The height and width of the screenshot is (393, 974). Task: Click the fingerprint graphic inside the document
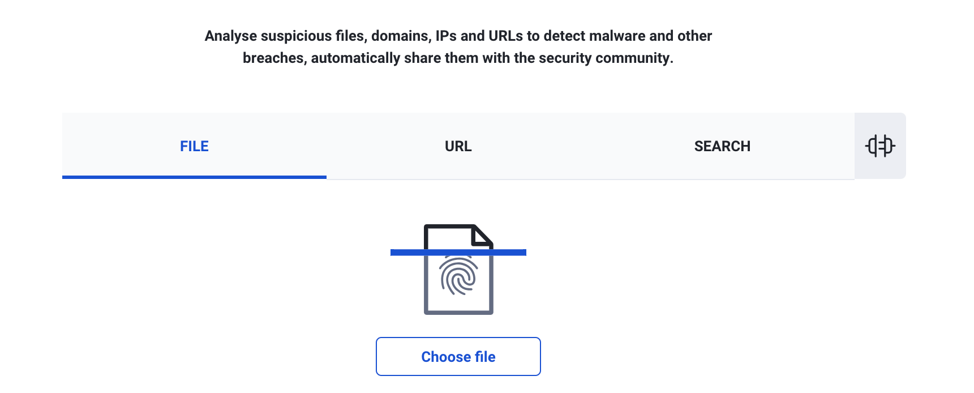[458, 276]
